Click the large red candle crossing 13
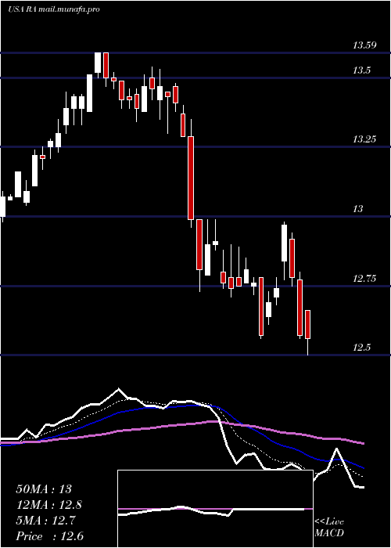This screenshot has height=548, width=391. [x=191, y=178]
